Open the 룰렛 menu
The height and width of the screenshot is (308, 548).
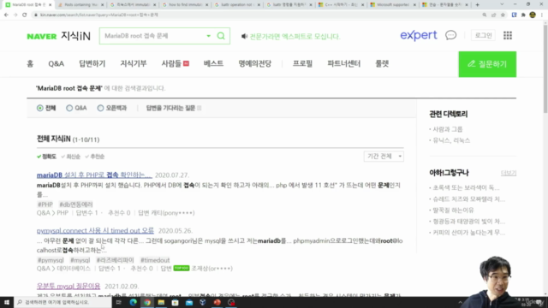click(x=382, y=63)
